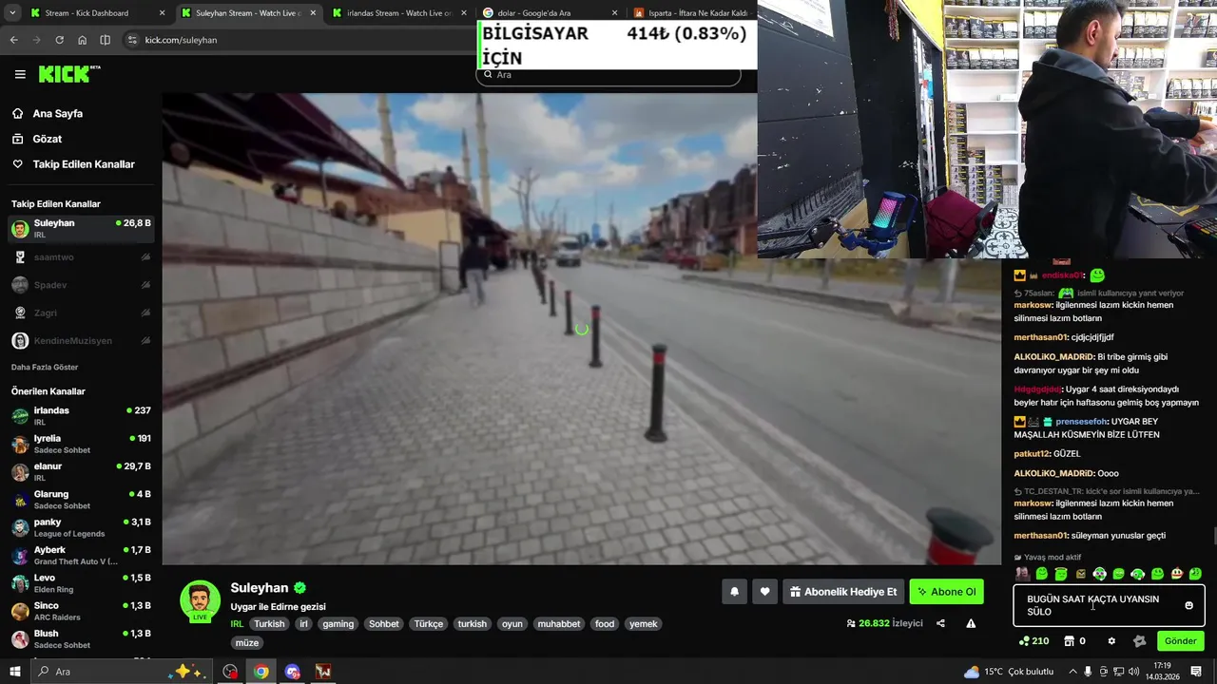The width and height of the screenshot is (1217, 684).
Task: Open recommended channel Glarung
Action: (81, 499)
